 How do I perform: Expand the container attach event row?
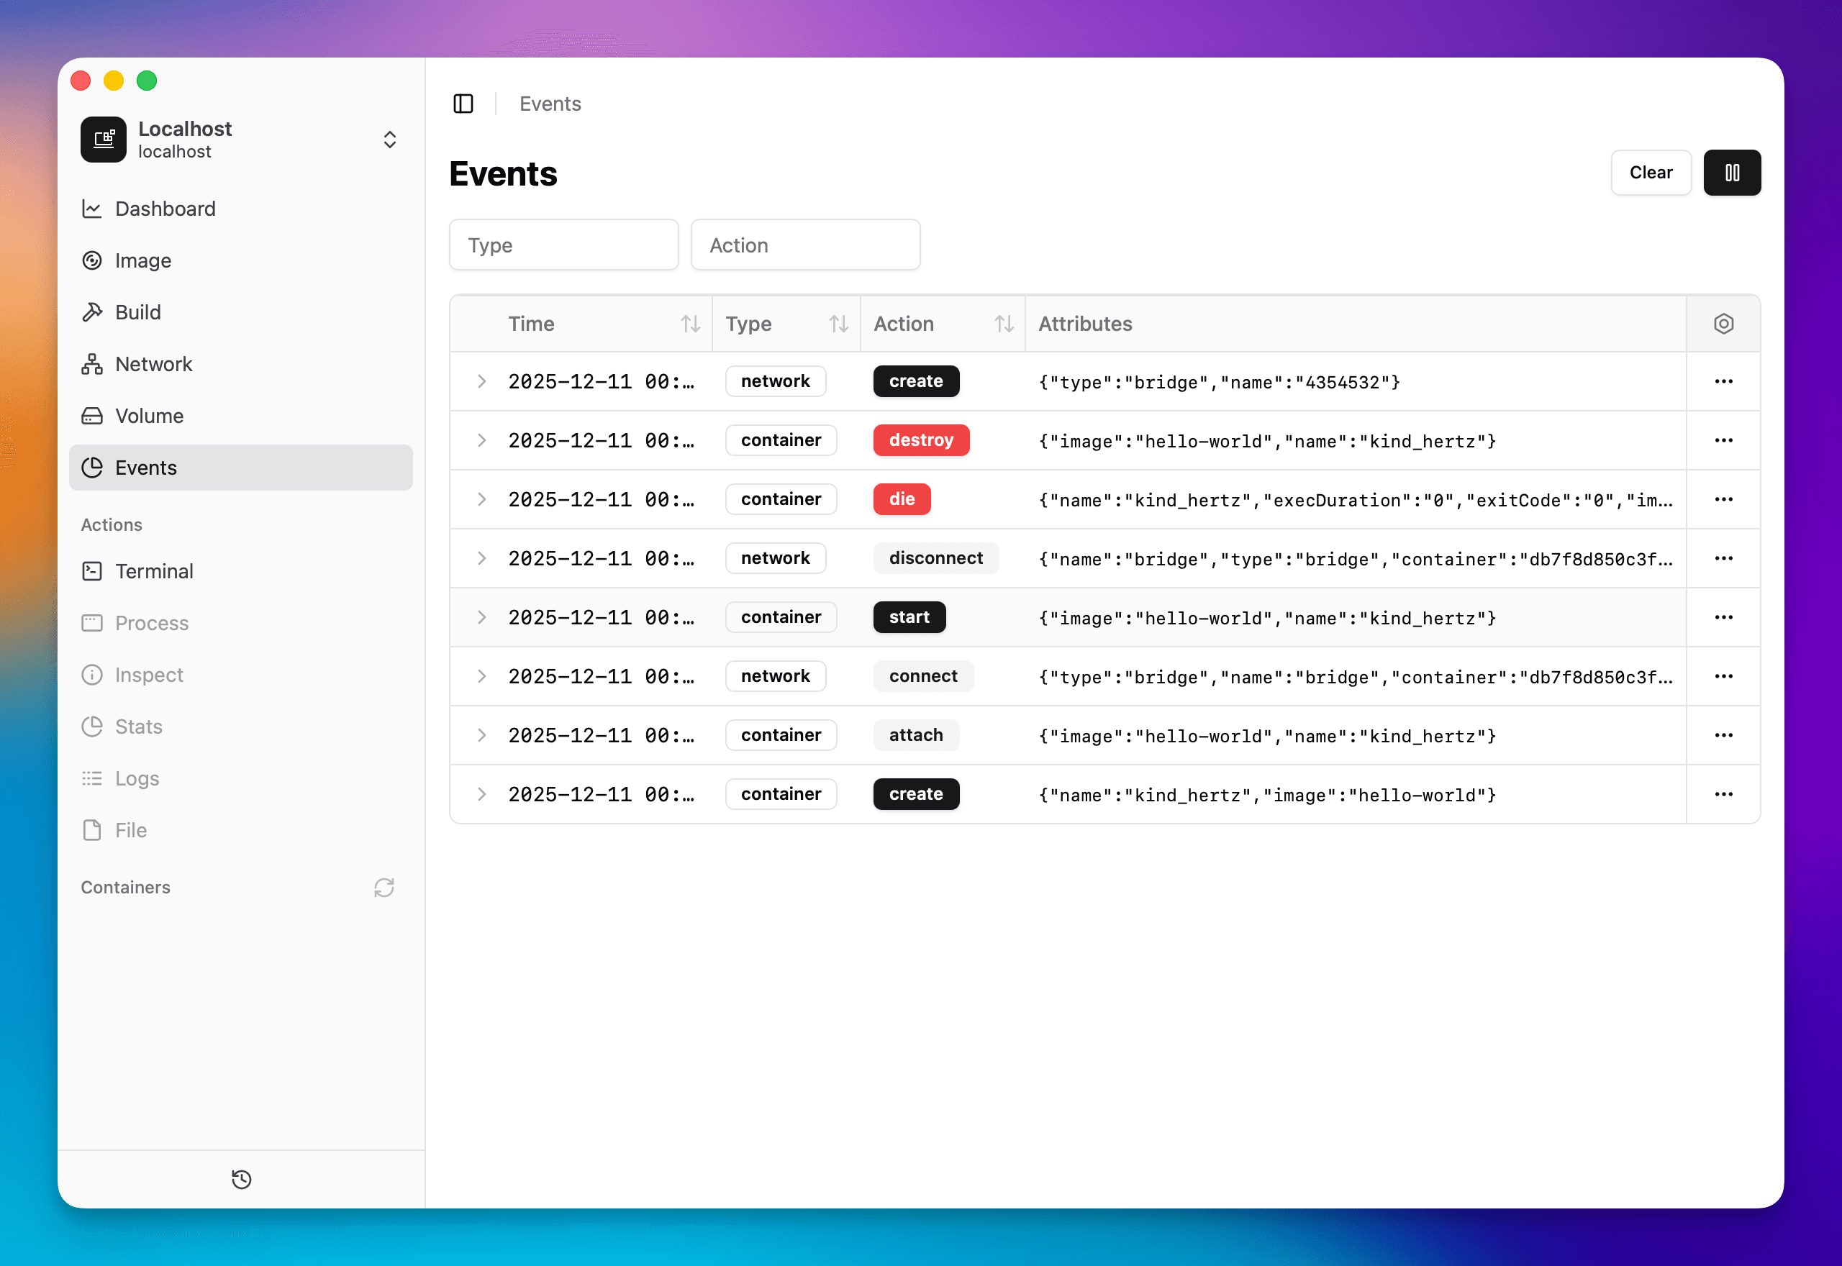(x=481, y=735)
